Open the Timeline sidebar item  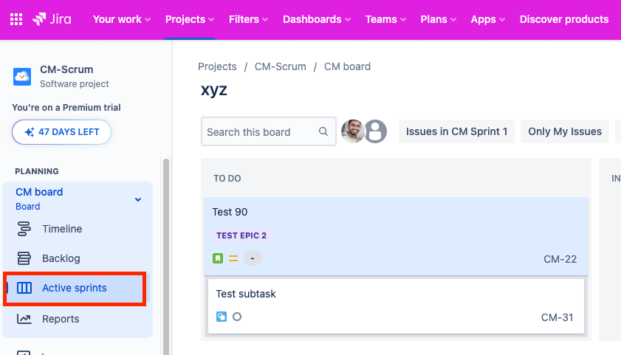62,229
